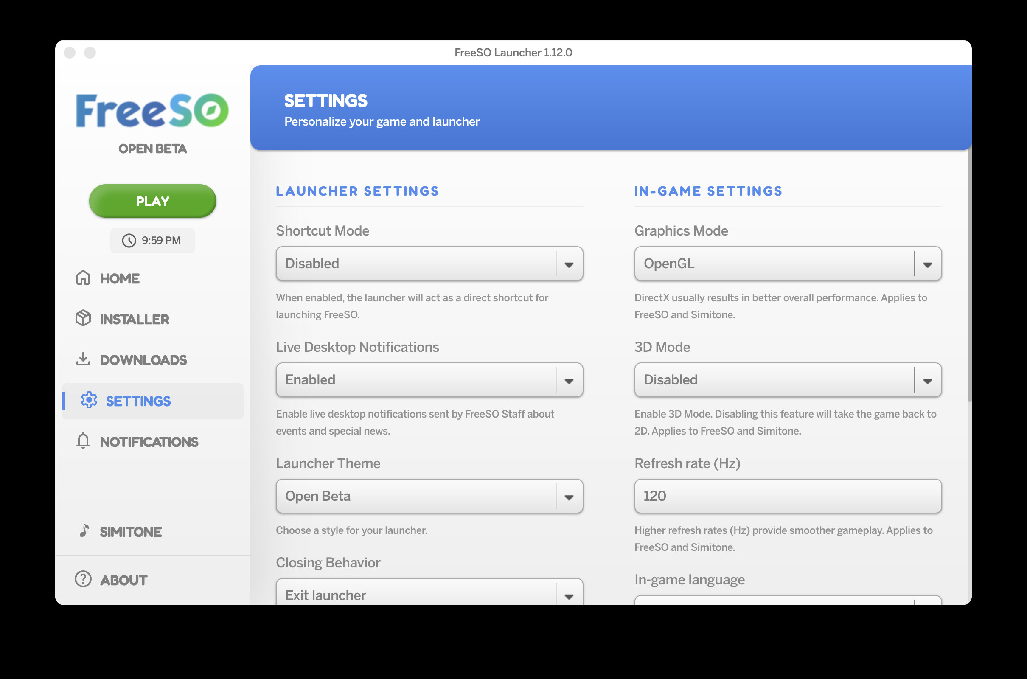Screen dimensions: 1027x679
Task: Expand the Live Desktop Notifications dropdown
Action: pyautogui.click(x=429, y=380)
